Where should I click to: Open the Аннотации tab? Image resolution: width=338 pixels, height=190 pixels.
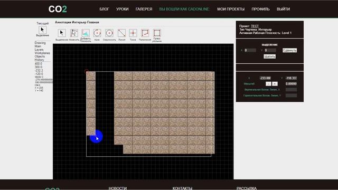[63, 22]
